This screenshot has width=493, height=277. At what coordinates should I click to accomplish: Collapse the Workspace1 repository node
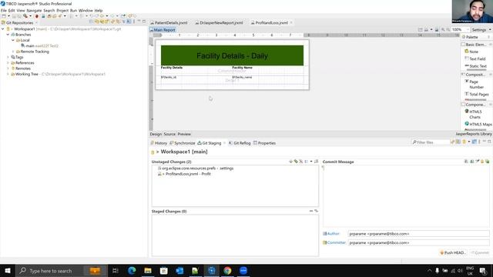(3, 29)
